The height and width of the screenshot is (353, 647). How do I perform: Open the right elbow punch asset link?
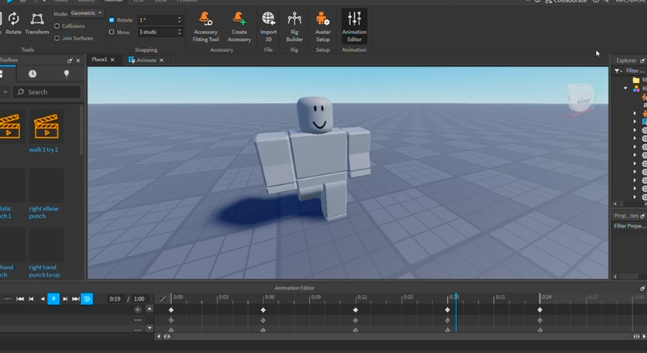coord(43,212)
